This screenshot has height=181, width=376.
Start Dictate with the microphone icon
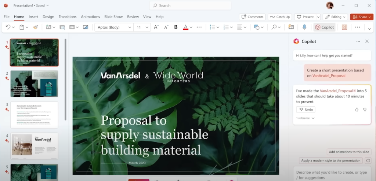pyautogui.click(x=304, y=27)
